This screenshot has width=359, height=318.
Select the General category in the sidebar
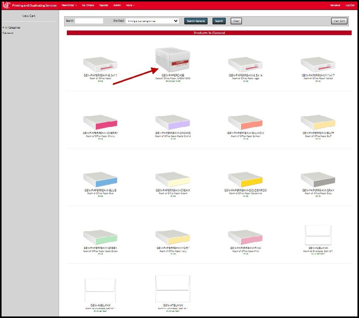7,33
